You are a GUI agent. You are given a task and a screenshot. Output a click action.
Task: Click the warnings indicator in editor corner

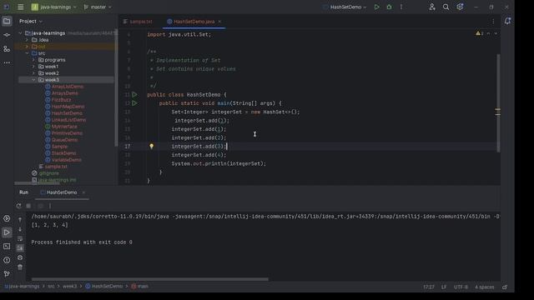tap(480, 33)
